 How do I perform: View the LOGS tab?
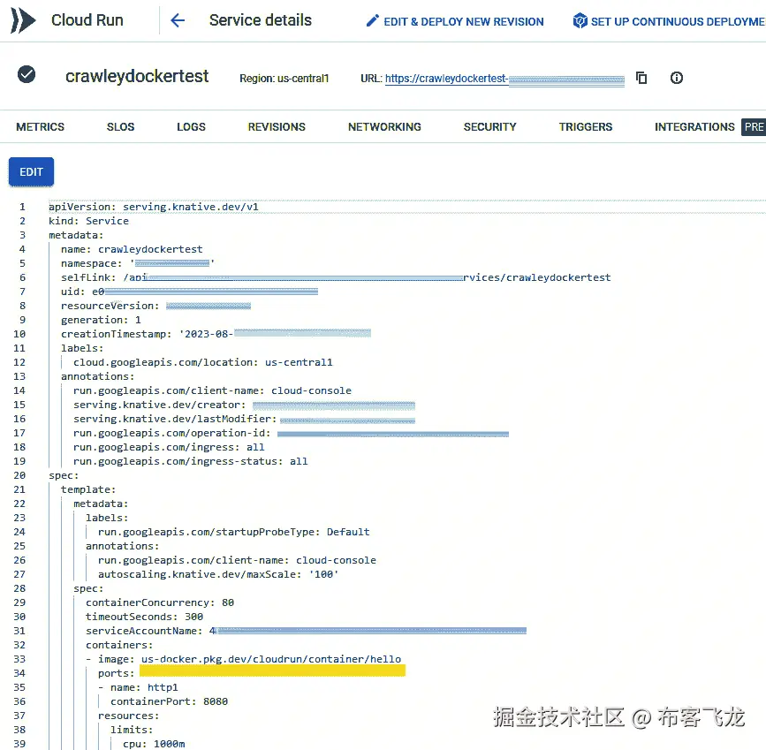pyautogui.click(x=191, y=126)
